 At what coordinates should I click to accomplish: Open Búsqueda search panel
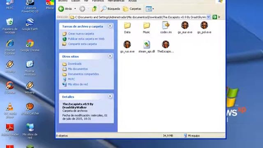[110, 9]
